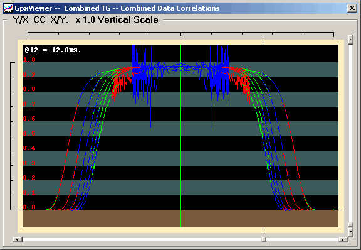Click the vertical scrollbar down arrow

(350, 231)
